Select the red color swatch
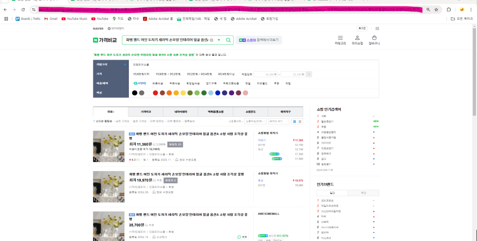 [x=156, y=93]
